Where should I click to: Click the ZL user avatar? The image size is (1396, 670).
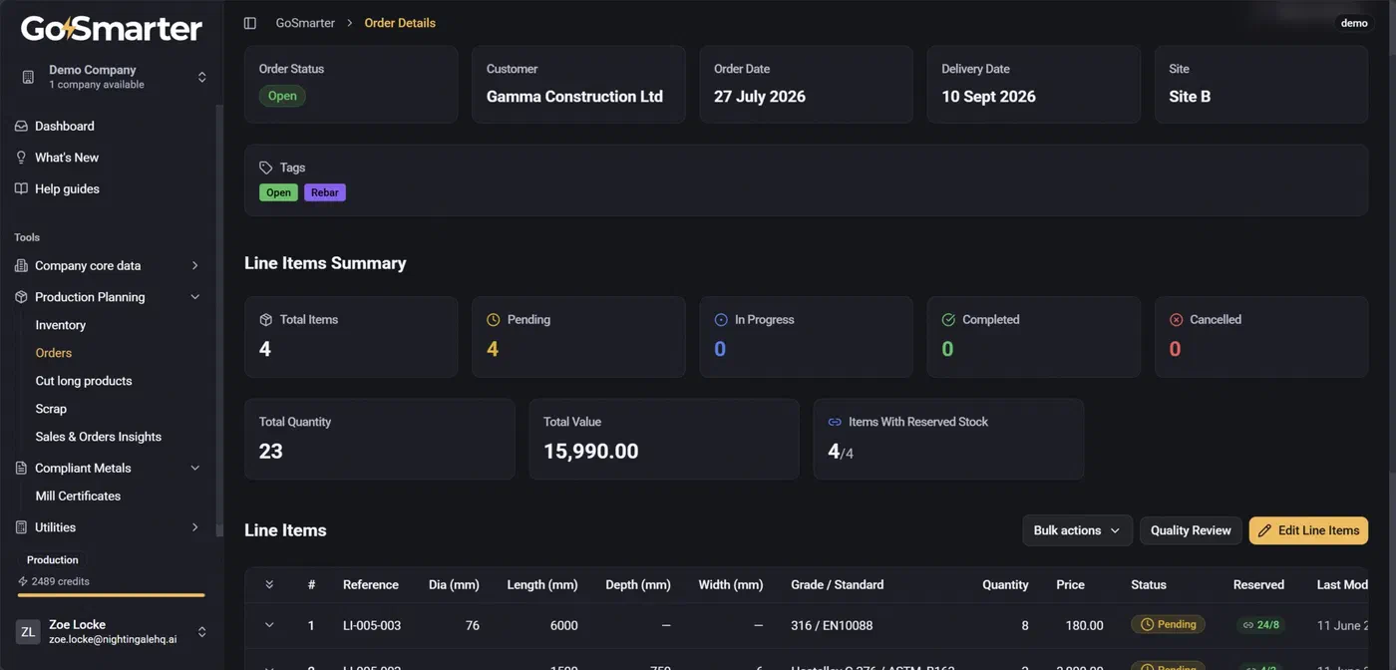[x=28, y=632]
